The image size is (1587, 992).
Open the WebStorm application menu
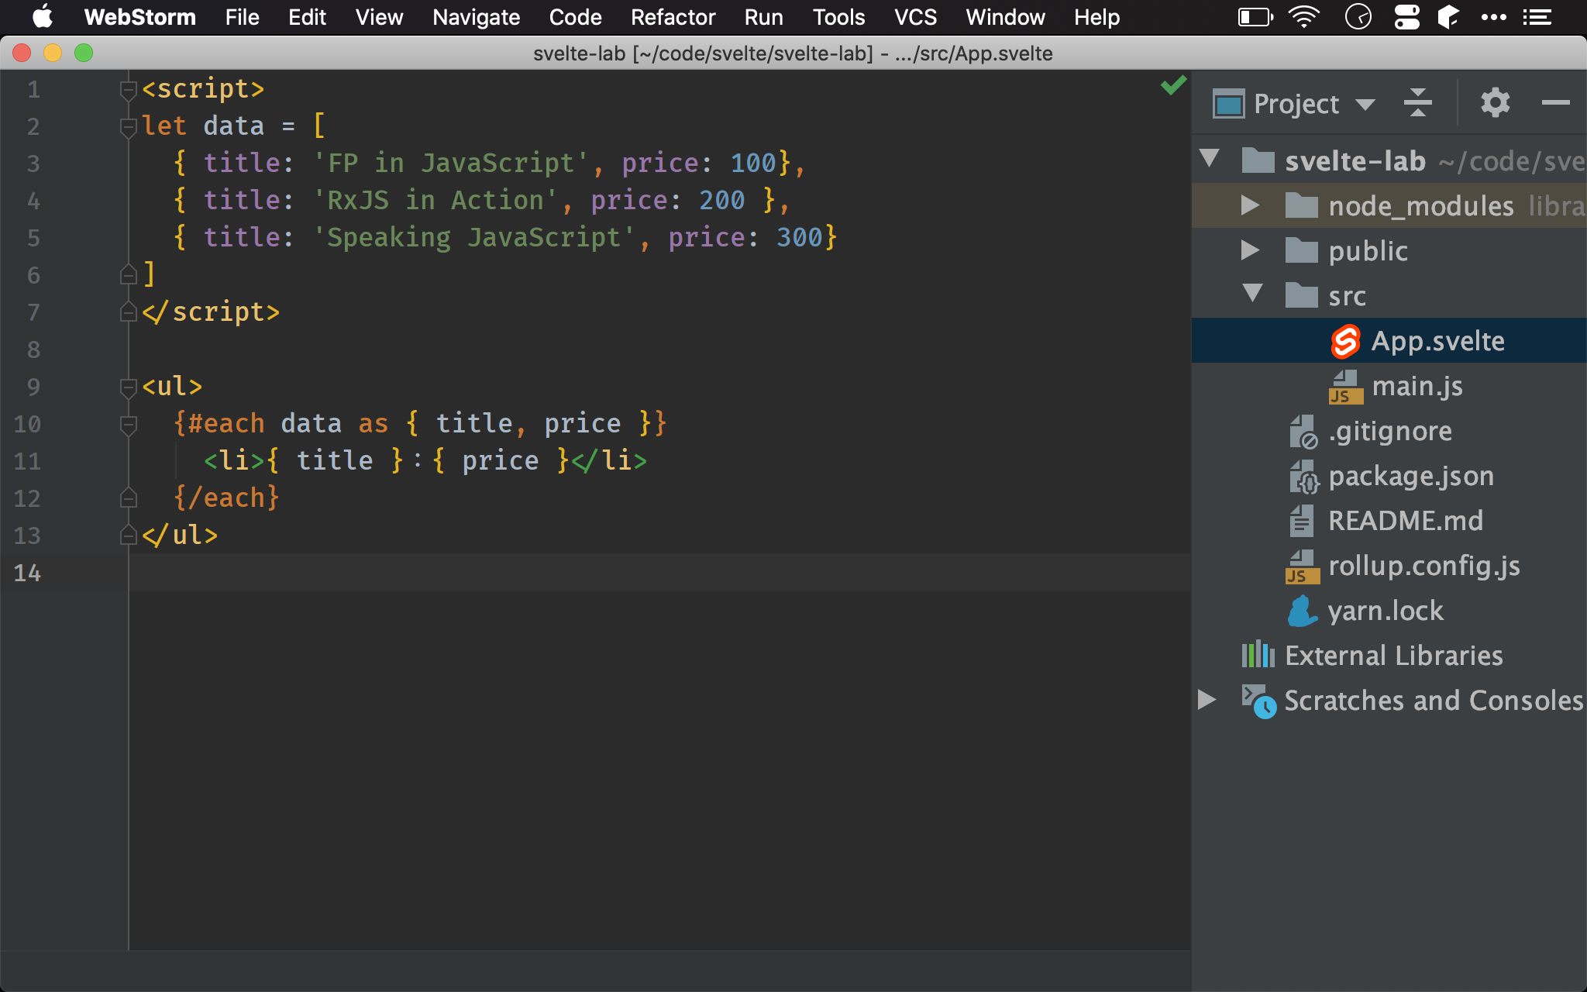pos(139,17)
